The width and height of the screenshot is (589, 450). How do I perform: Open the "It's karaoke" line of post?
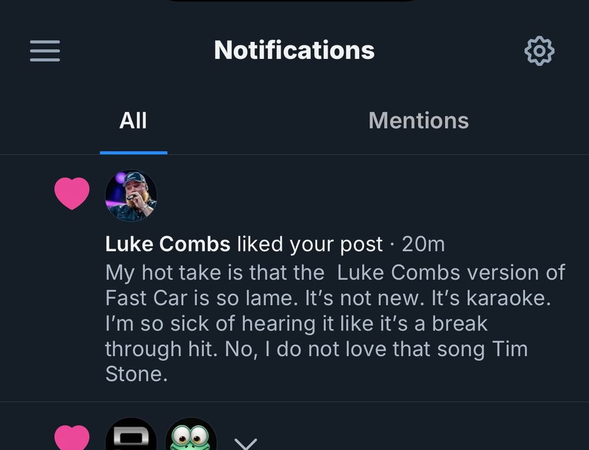[328, 298]
